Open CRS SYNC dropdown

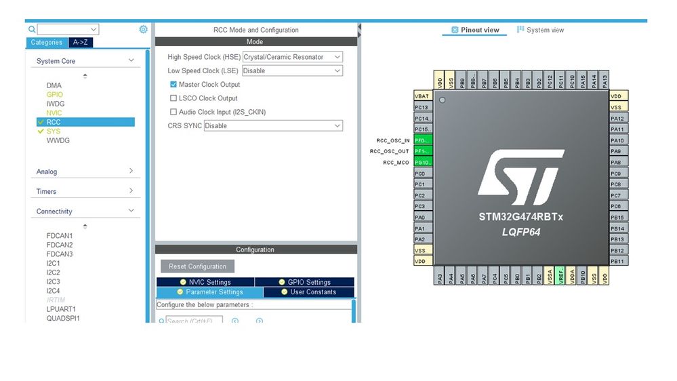(273, 125)
